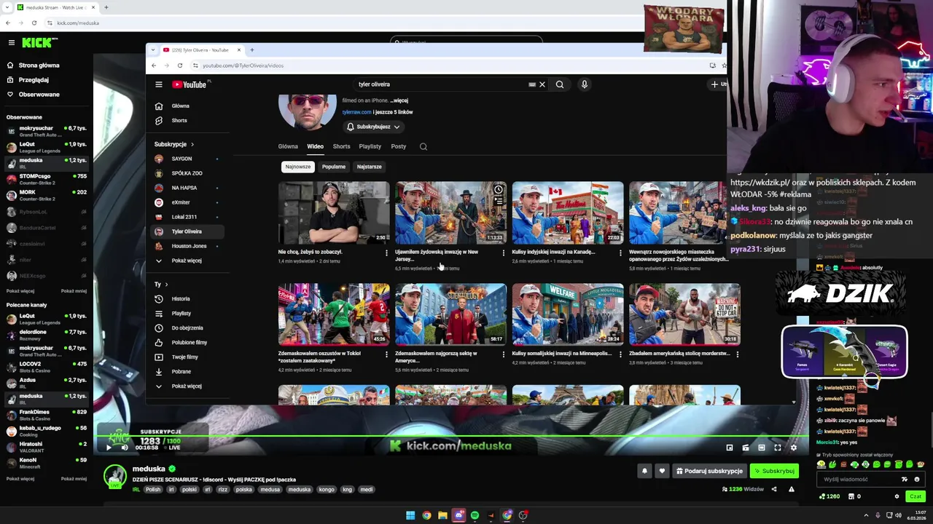Switch to the Playlisty tab
The height and width of the screenshot is (524, 933).
370,146
